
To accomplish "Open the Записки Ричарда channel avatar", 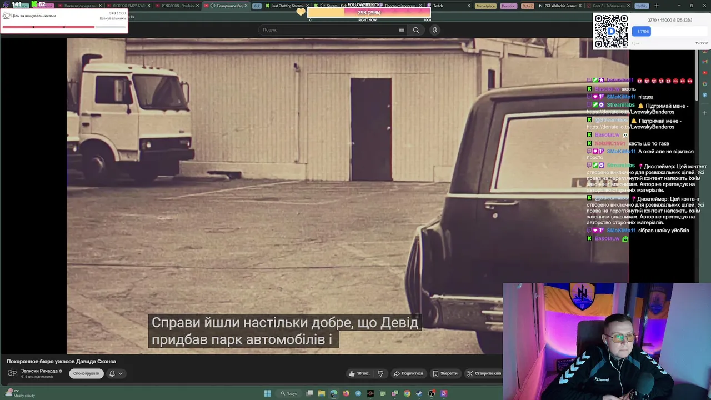I will (12, 373).
